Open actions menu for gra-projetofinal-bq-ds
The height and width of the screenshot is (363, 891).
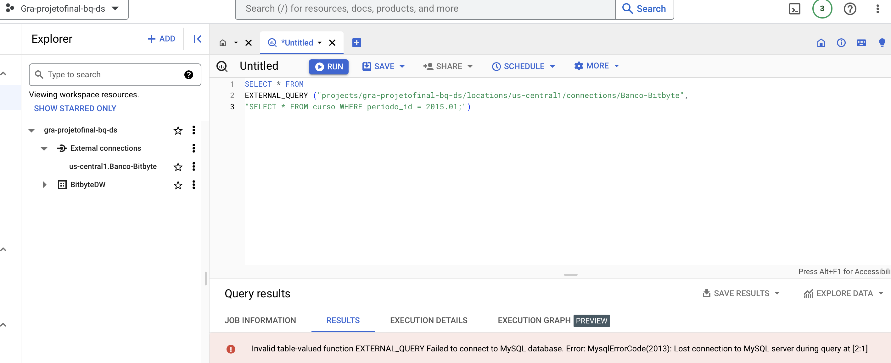[194, 130]
